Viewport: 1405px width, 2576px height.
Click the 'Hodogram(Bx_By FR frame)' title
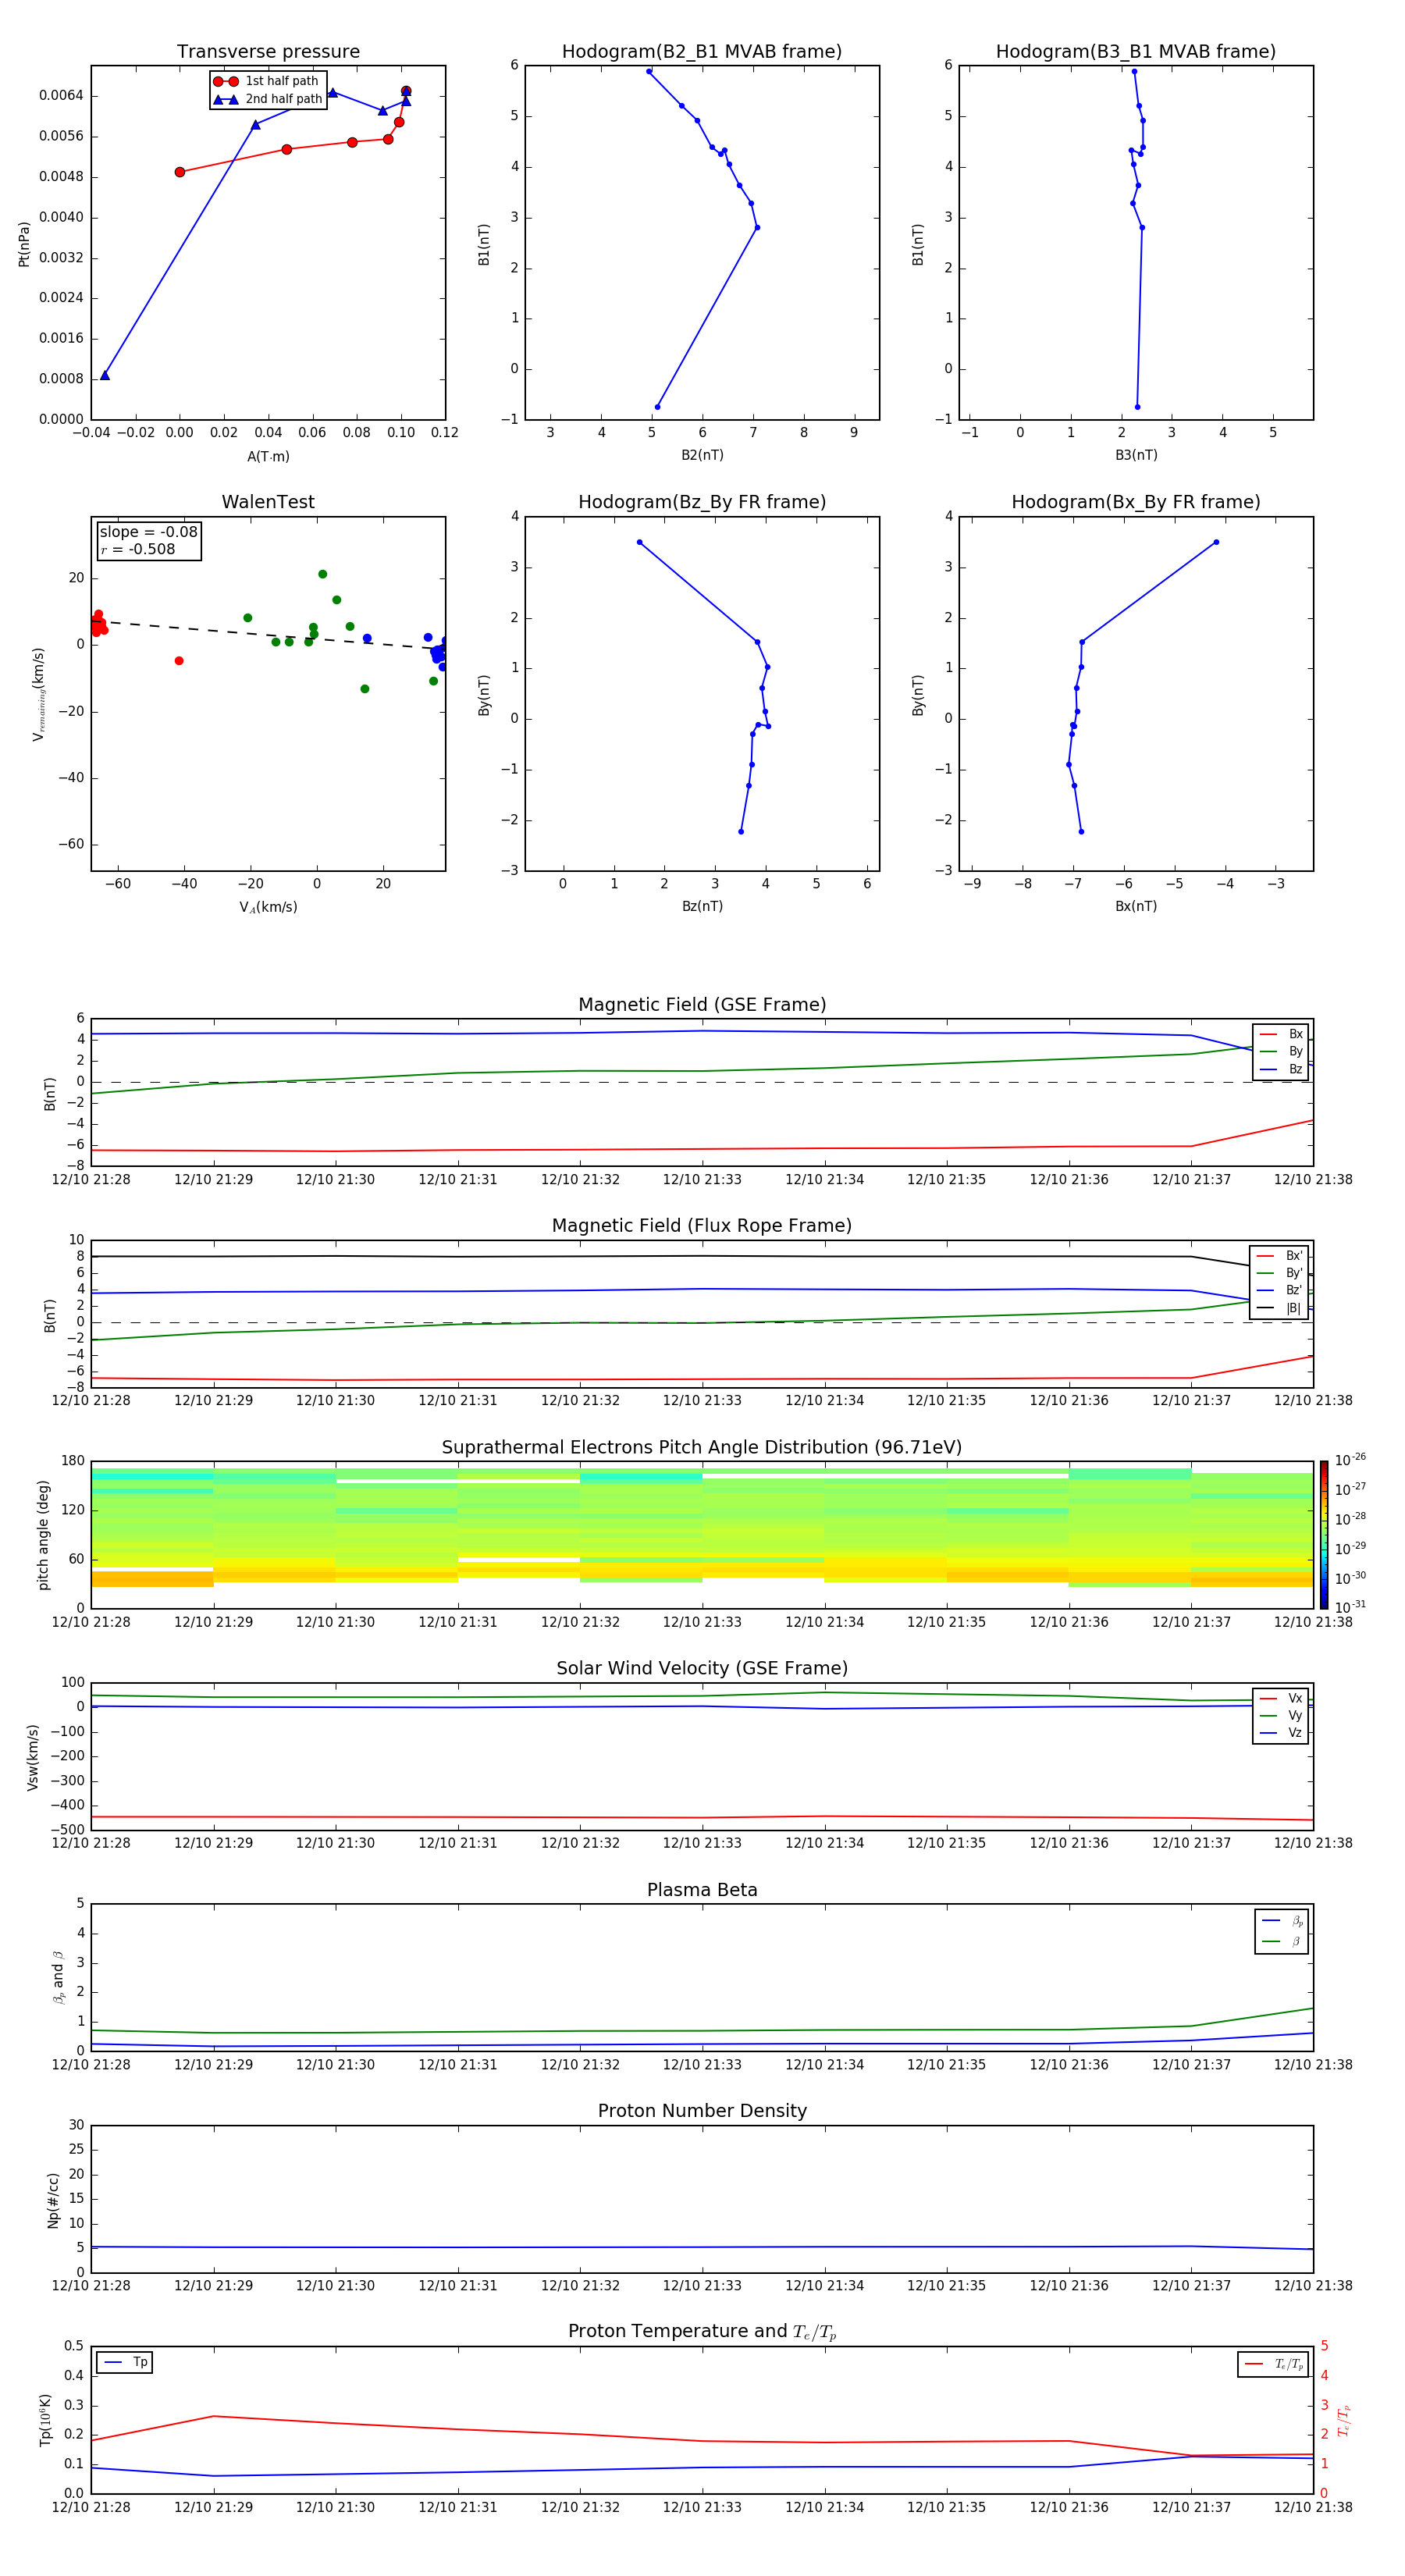point(1136,502)
